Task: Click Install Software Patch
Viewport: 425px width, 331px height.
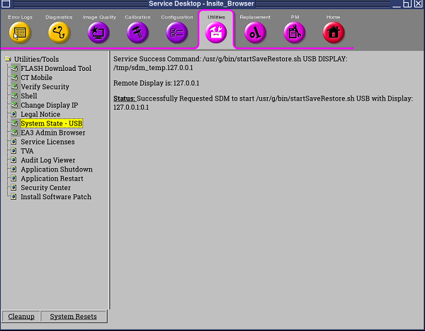Action: click(56, 197)
